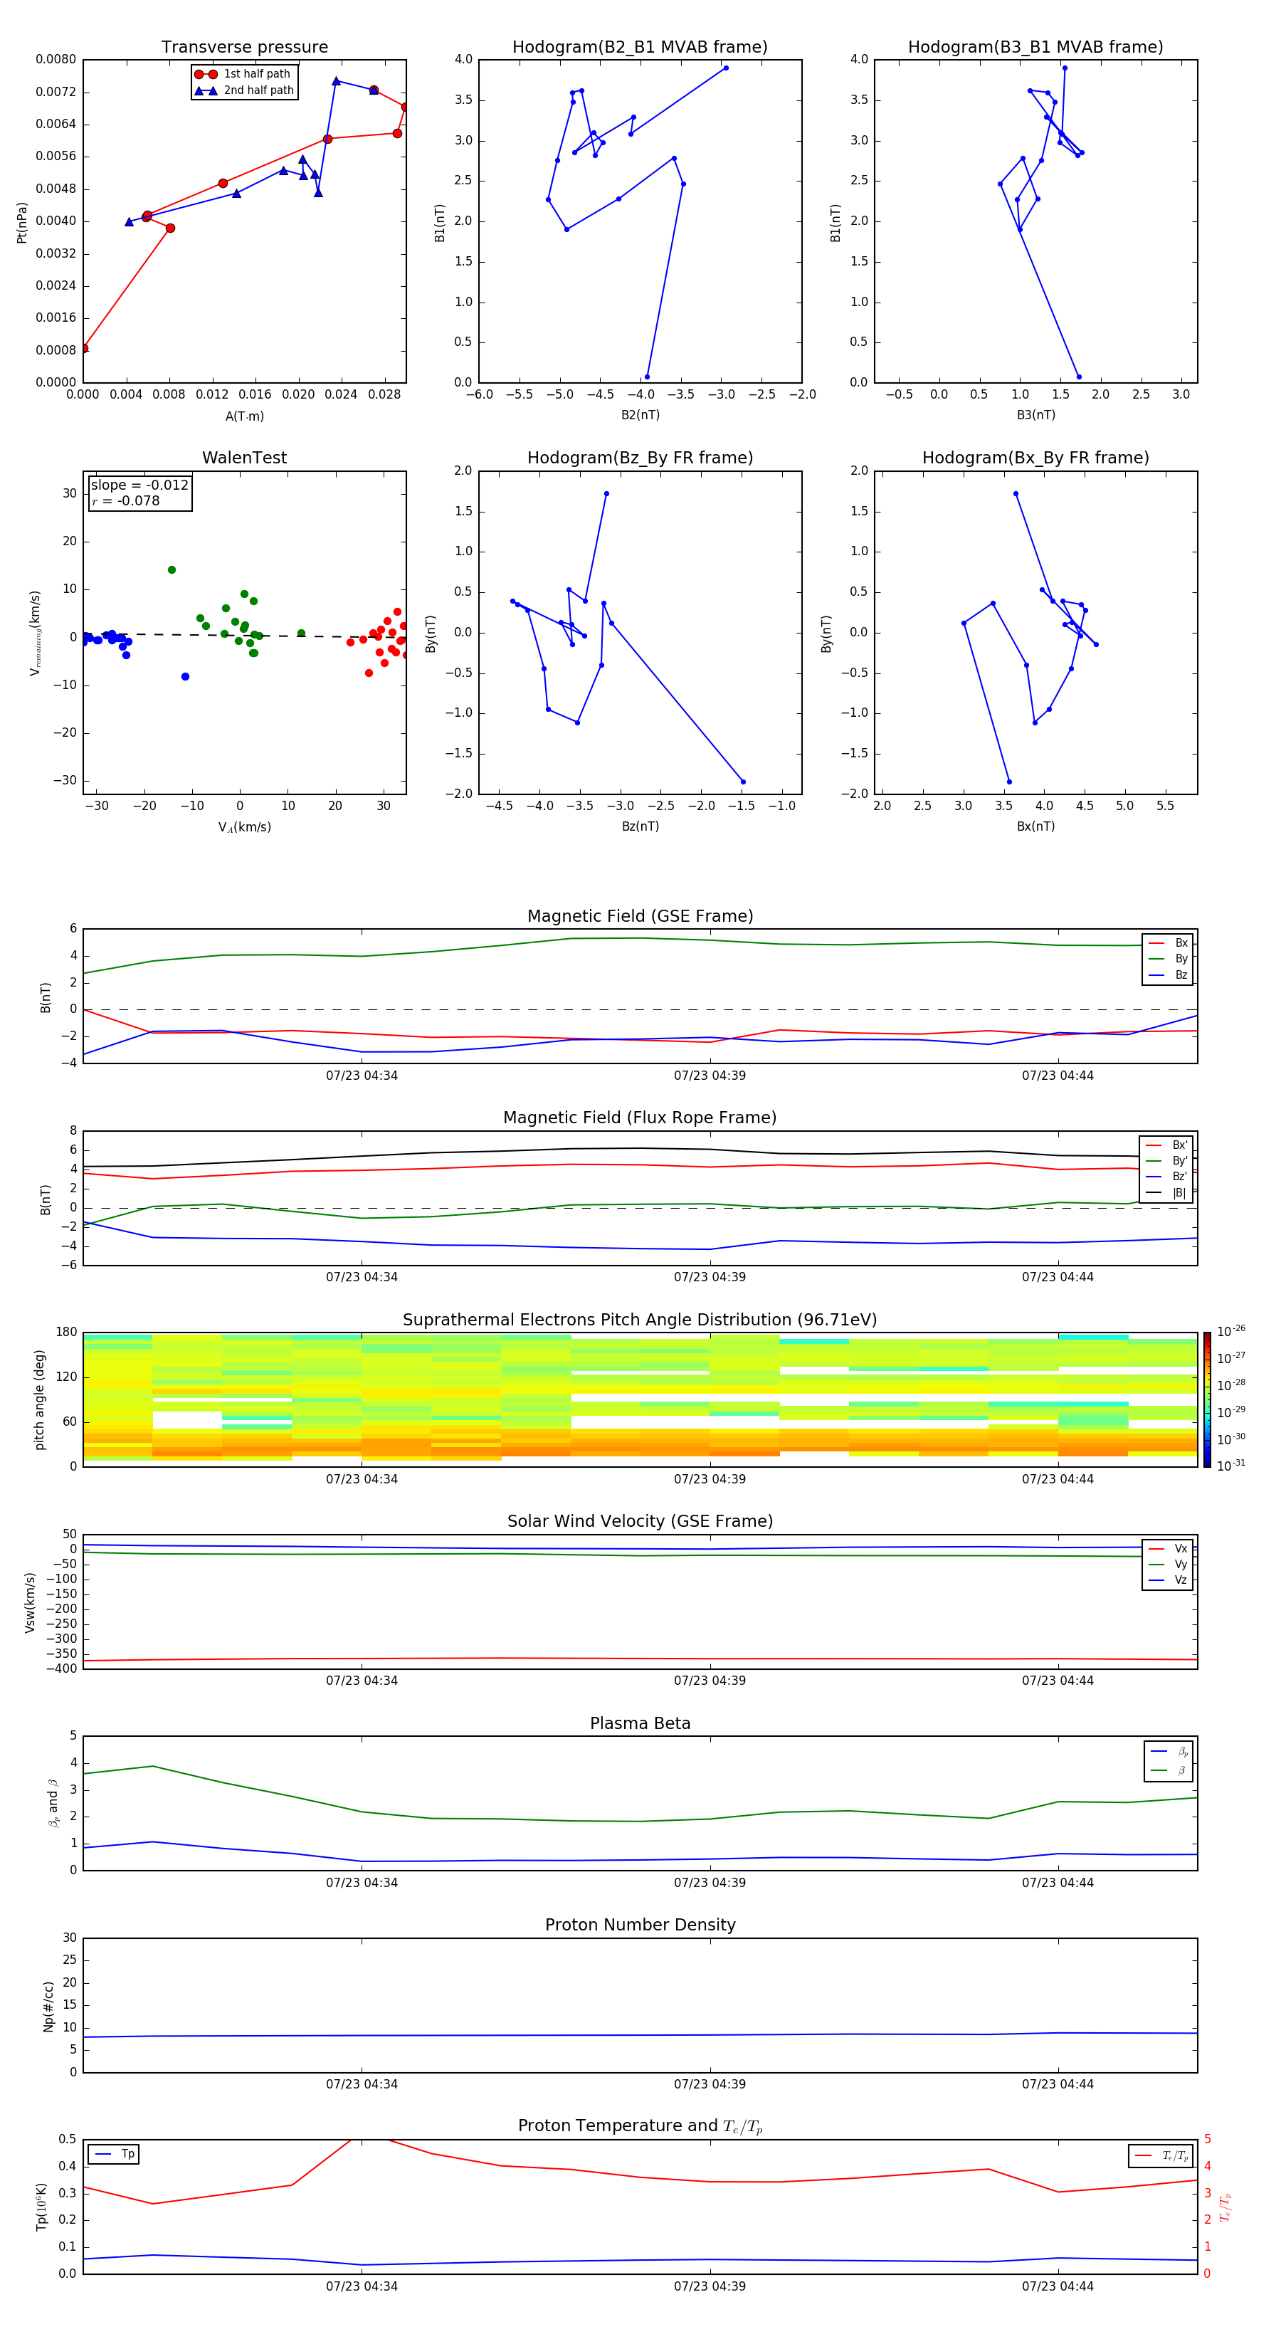Click the 'B2(nT)' x-axis label
Viewport: 1281px width, 2349px height.
click(640, 415)
